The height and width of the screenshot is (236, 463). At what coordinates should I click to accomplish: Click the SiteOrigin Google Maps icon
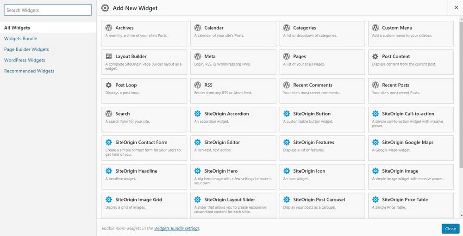pyautogui.click(x=375, y=142)
